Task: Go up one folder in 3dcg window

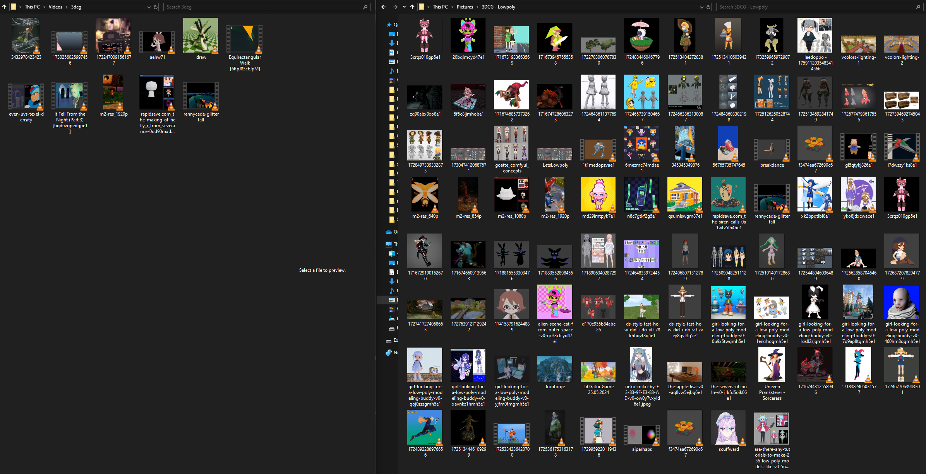Action: (x=4, y=7)
